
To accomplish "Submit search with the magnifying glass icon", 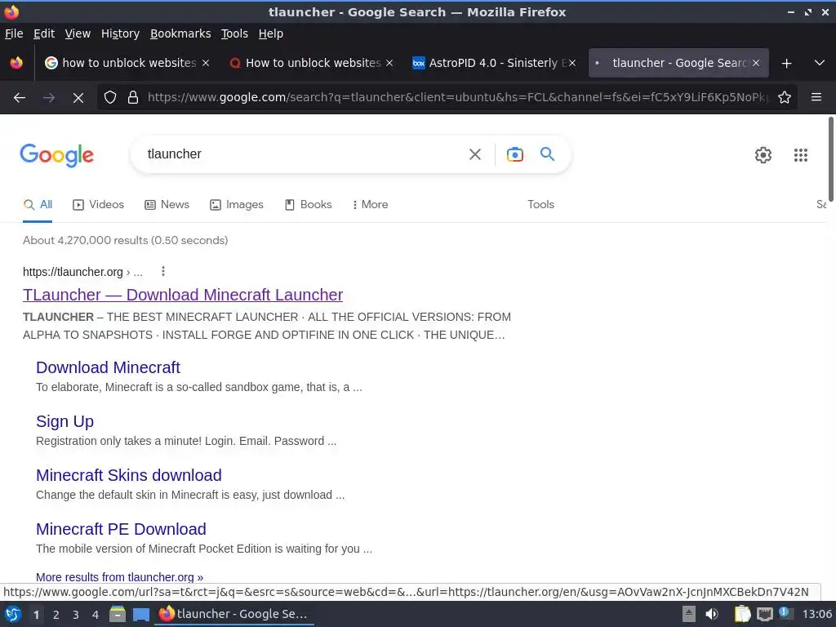I will 547,154.
